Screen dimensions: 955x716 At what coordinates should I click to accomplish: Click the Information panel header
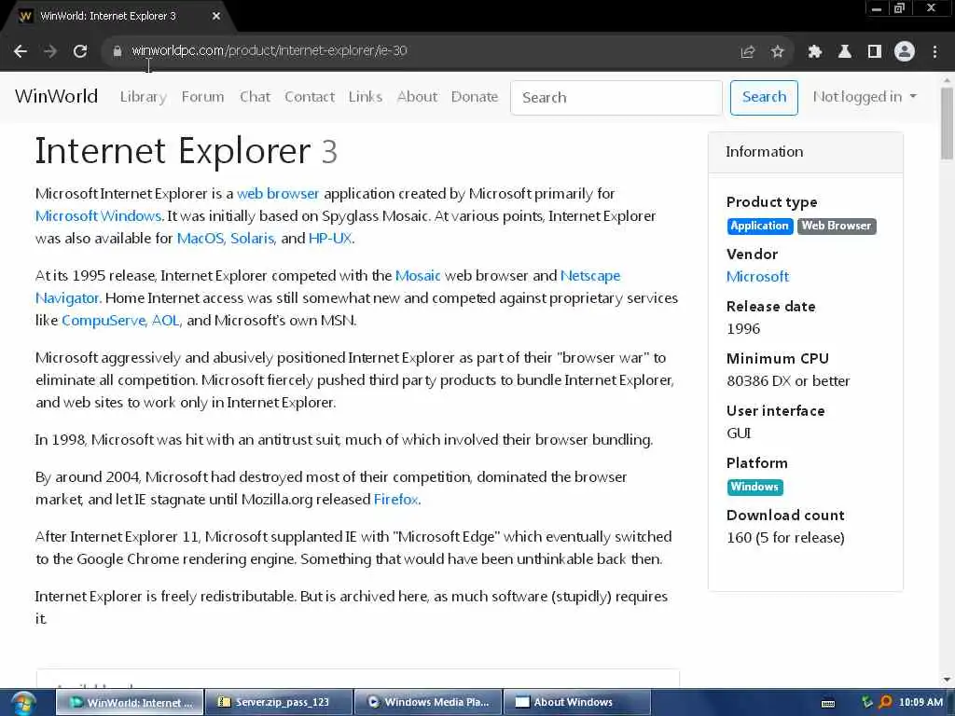[805, 152]
